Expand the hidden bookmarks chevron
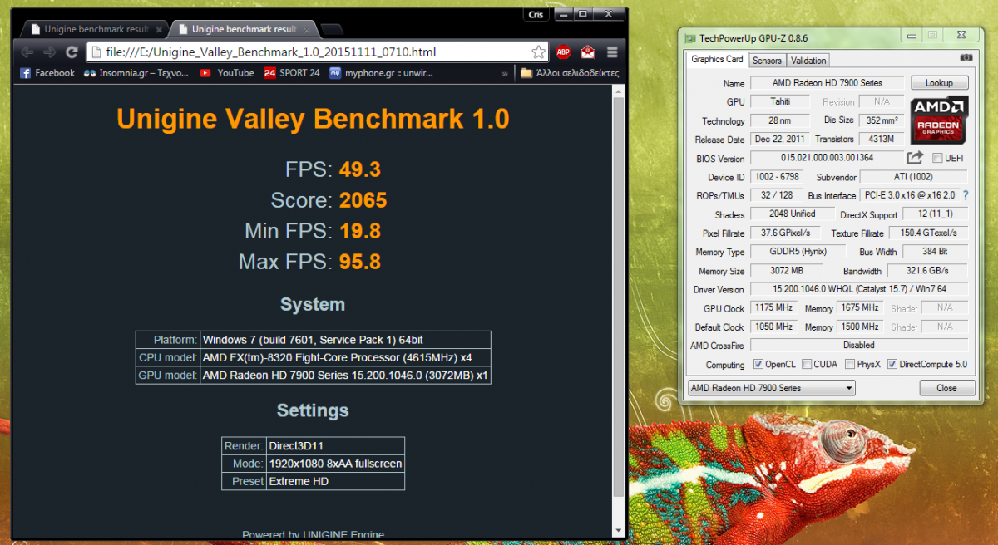 click(505, 73)
